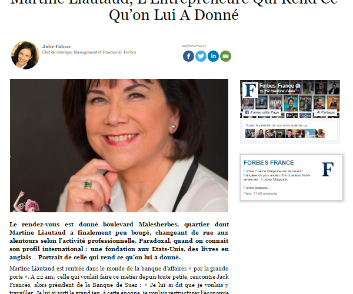This screenshot has width=353, height=294.
Task: Click the article headline Qu'on Lui A Donné
Action: (x=174, y=15)
